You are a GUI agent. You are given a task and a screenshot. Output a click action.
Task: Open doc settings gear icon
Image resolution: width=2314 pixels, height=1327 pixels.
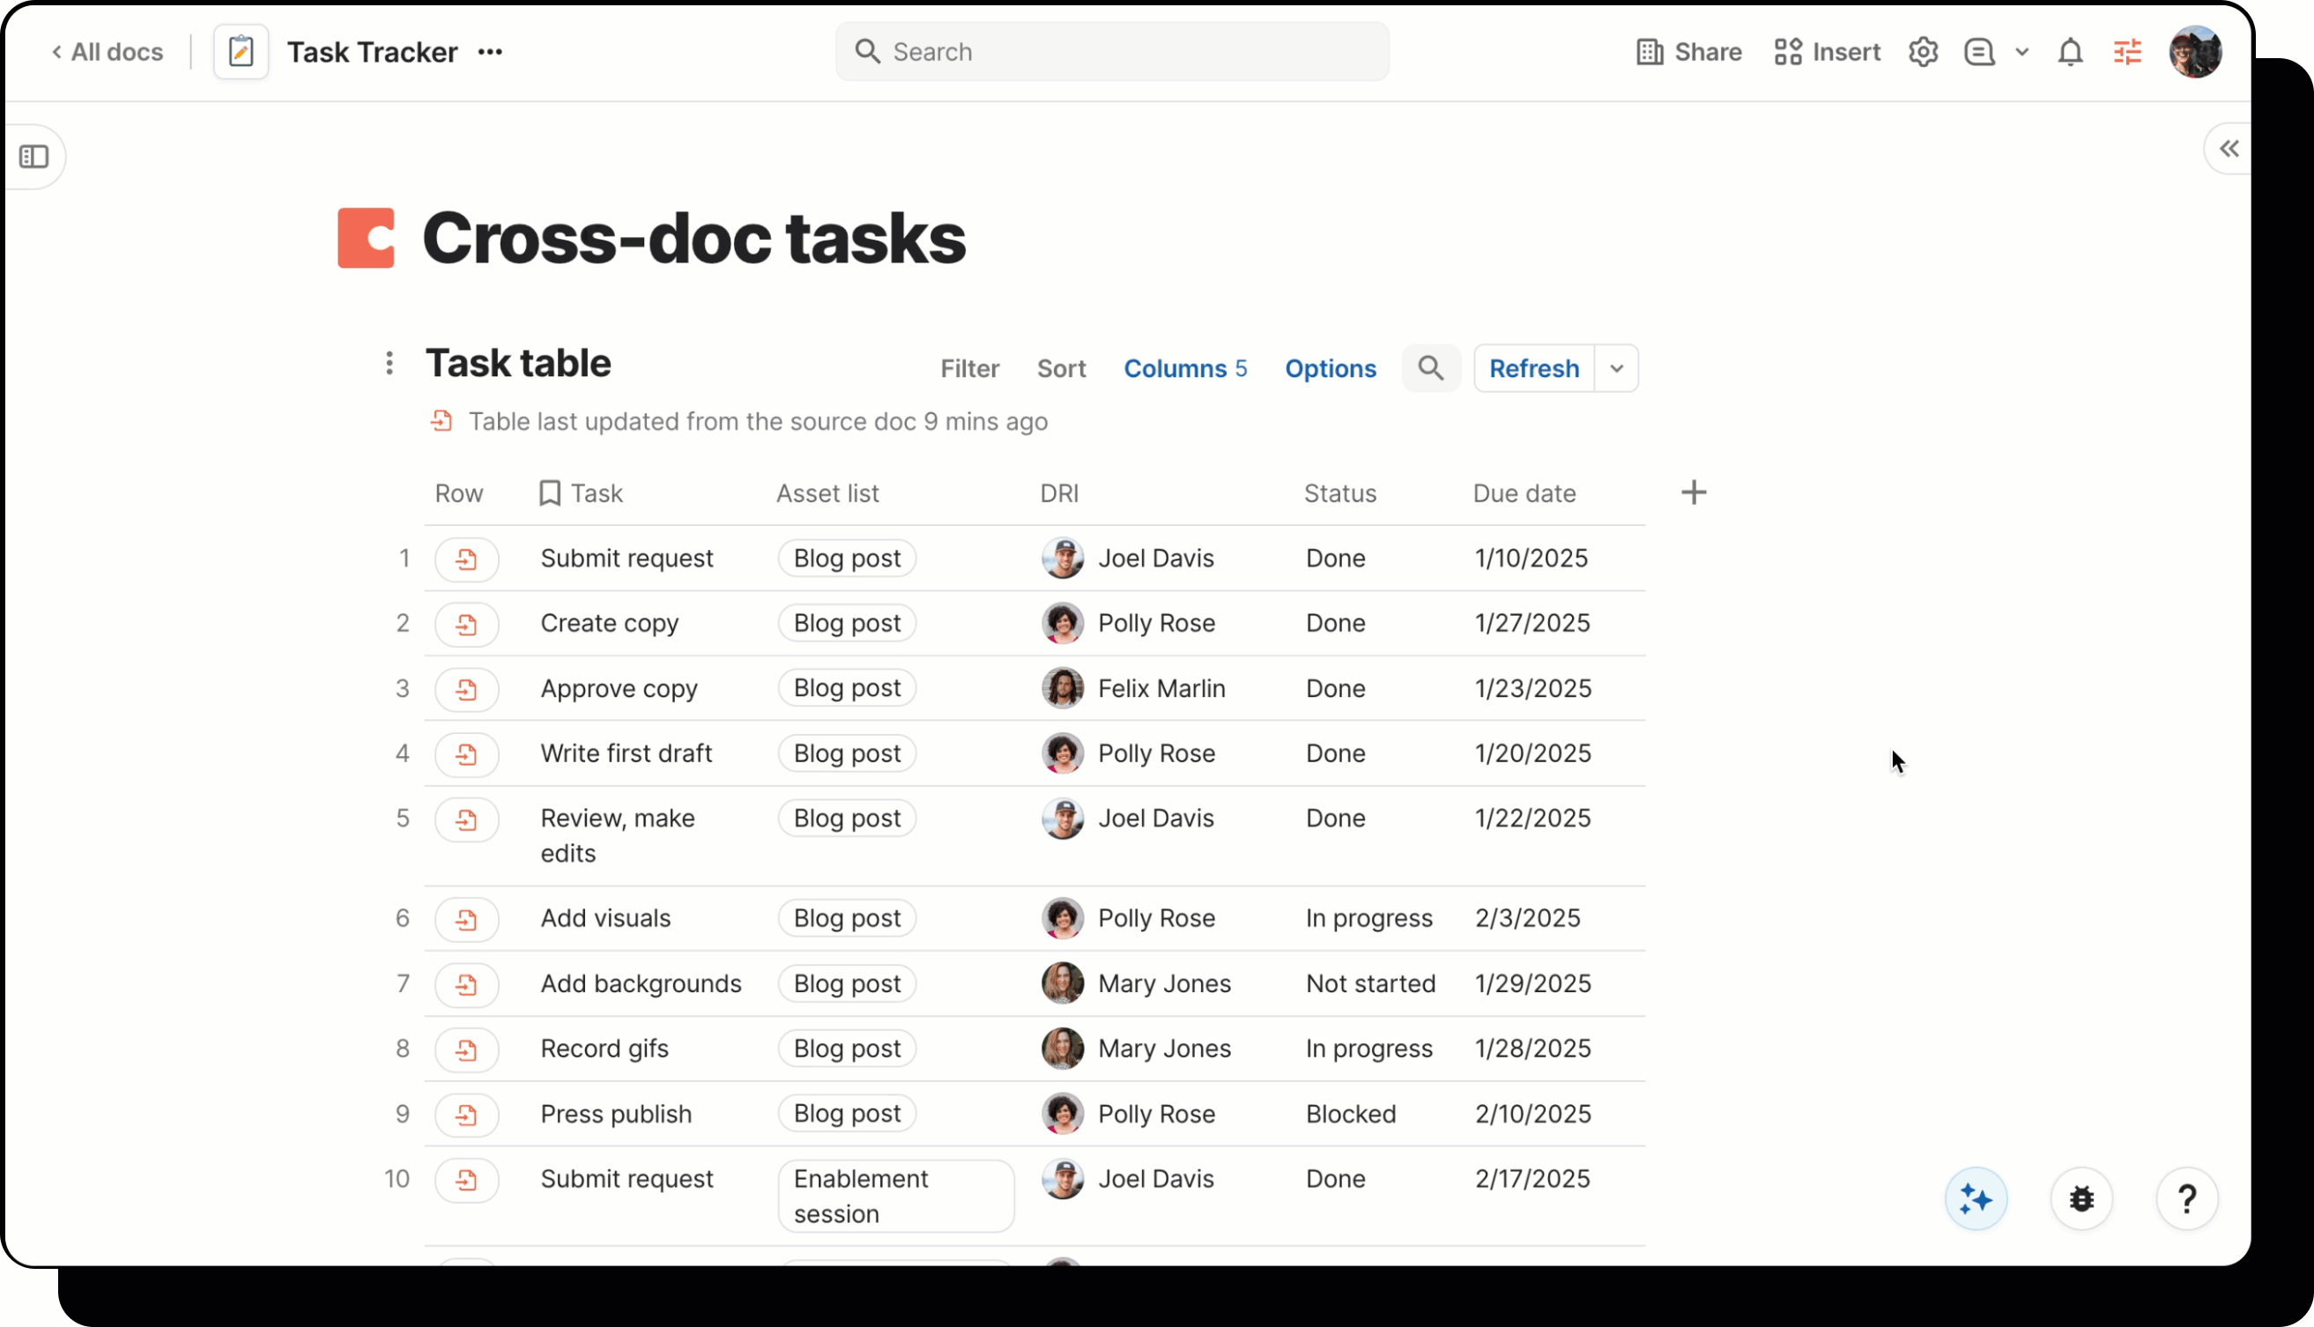pyautogui.click(x=1923, y=52)
